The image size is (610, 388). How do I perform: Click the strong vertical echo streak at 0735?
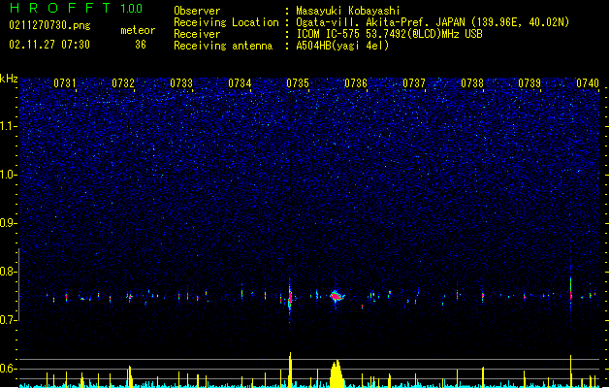point(290,299)
